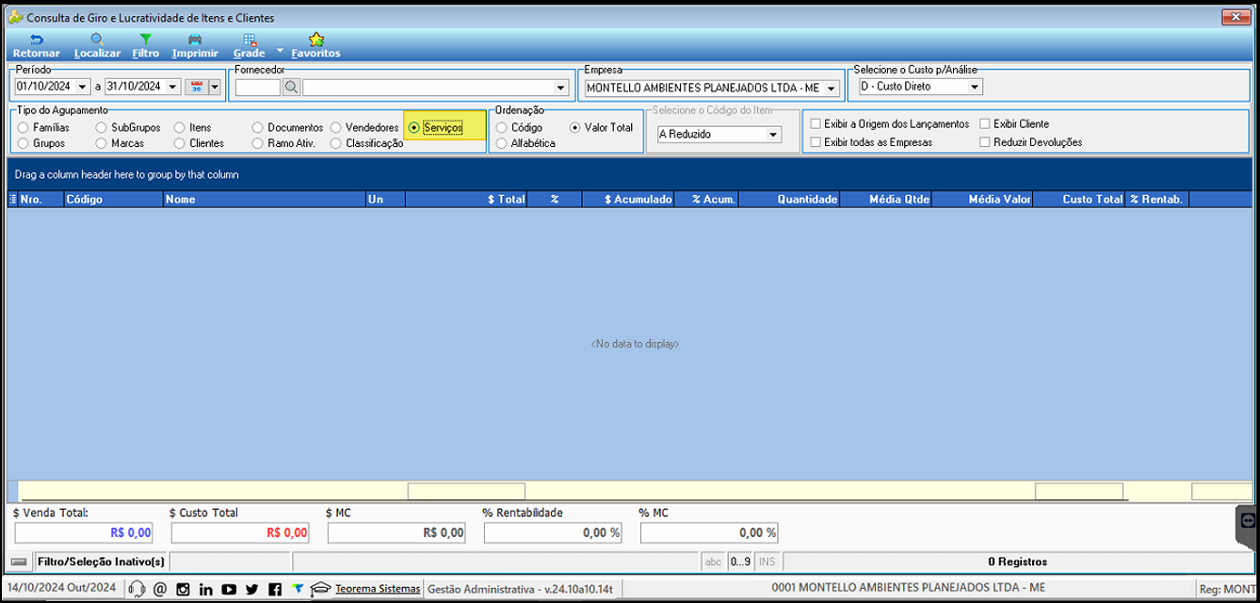Image resolution: width=1260 pixels, height=603 pixels.
Task: Click the Fornecedor code input field
Action: (x=258, y=88)
